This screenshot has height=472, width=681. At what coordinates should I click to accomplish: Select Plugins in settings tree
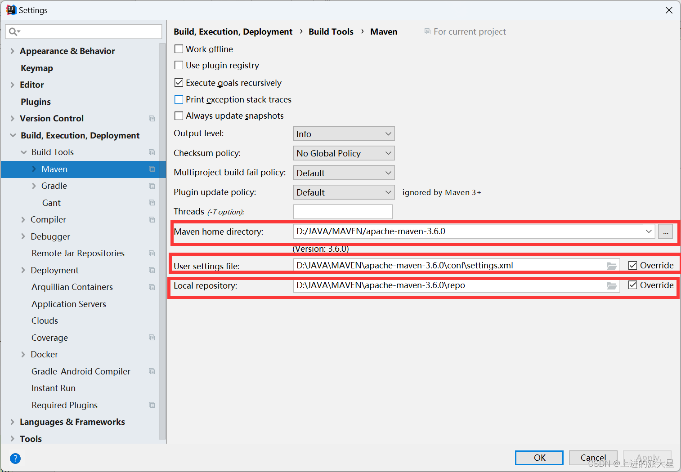point(36,102)
